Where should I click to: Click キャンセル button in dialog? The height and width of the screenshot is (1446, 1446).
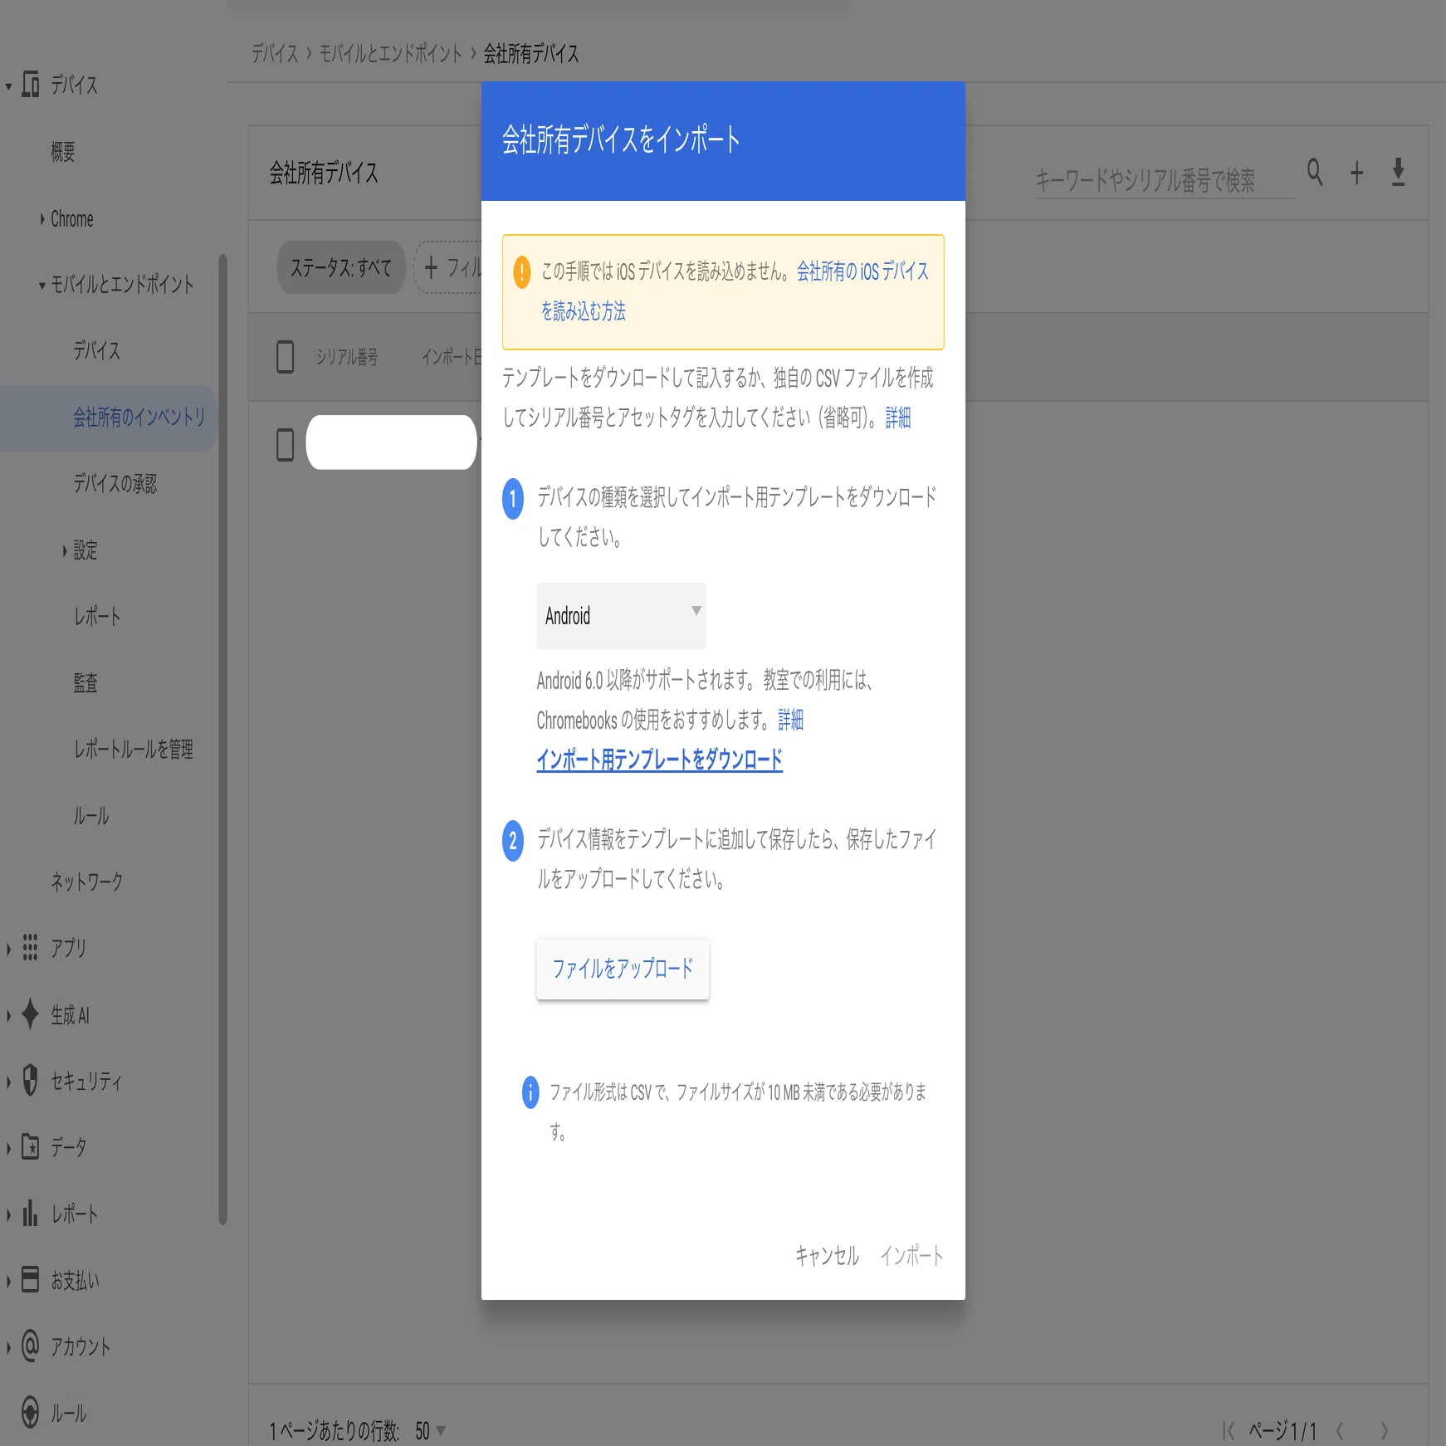[x=827, y=1255]
